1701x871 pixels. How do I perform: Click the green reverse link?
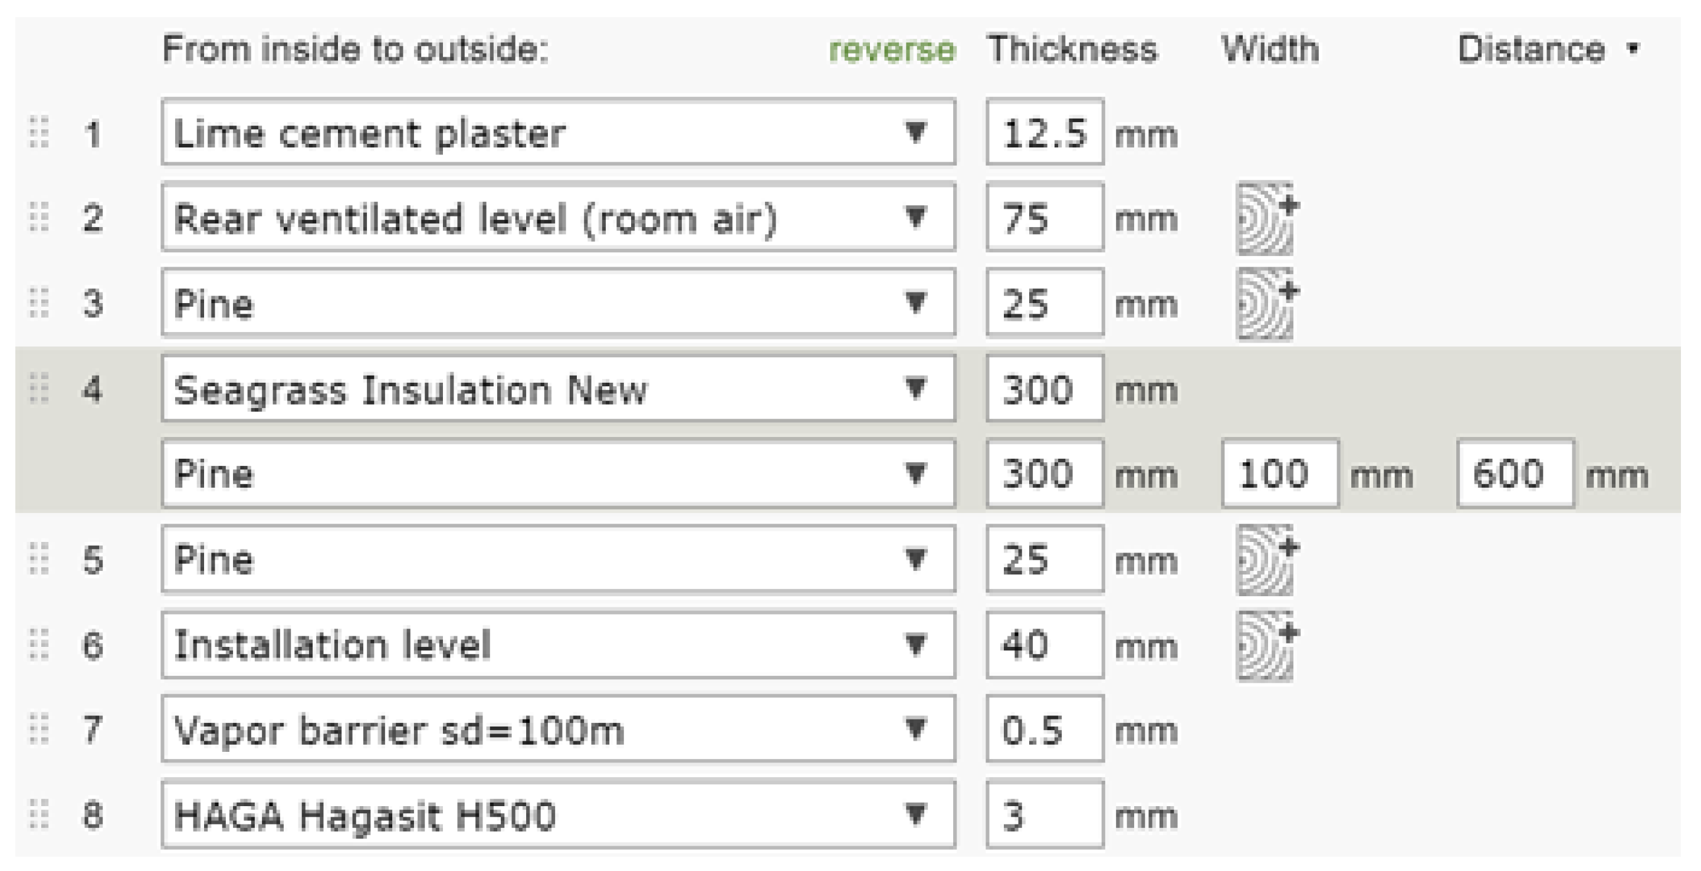[x=891, y=50]
